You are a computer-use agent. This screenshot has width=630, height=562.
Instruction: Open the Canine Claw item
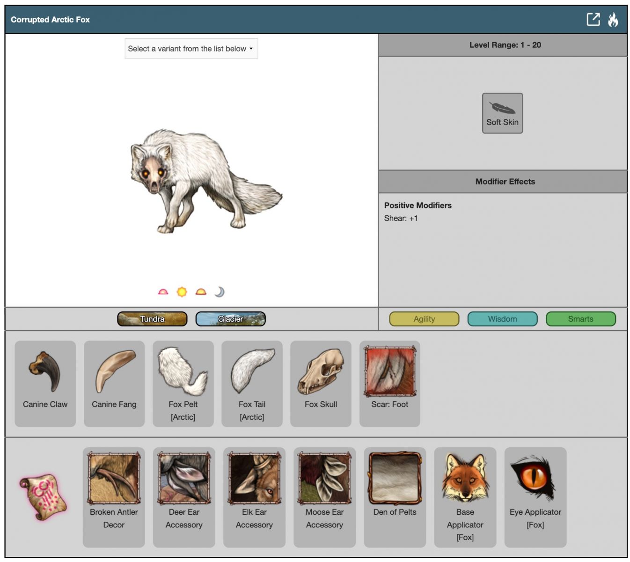[x=45, y=372]
